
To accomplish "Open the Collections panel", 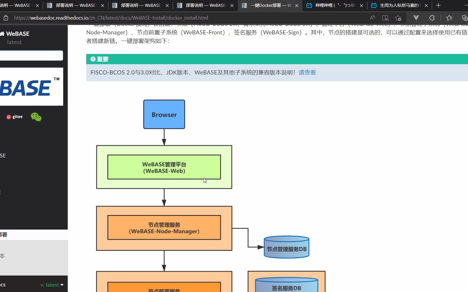I will coord(465,18).
